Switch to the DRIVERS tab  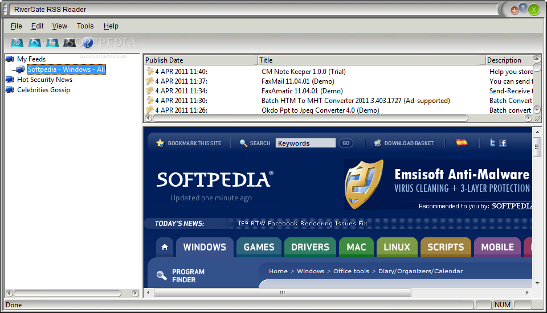[310, 247]
